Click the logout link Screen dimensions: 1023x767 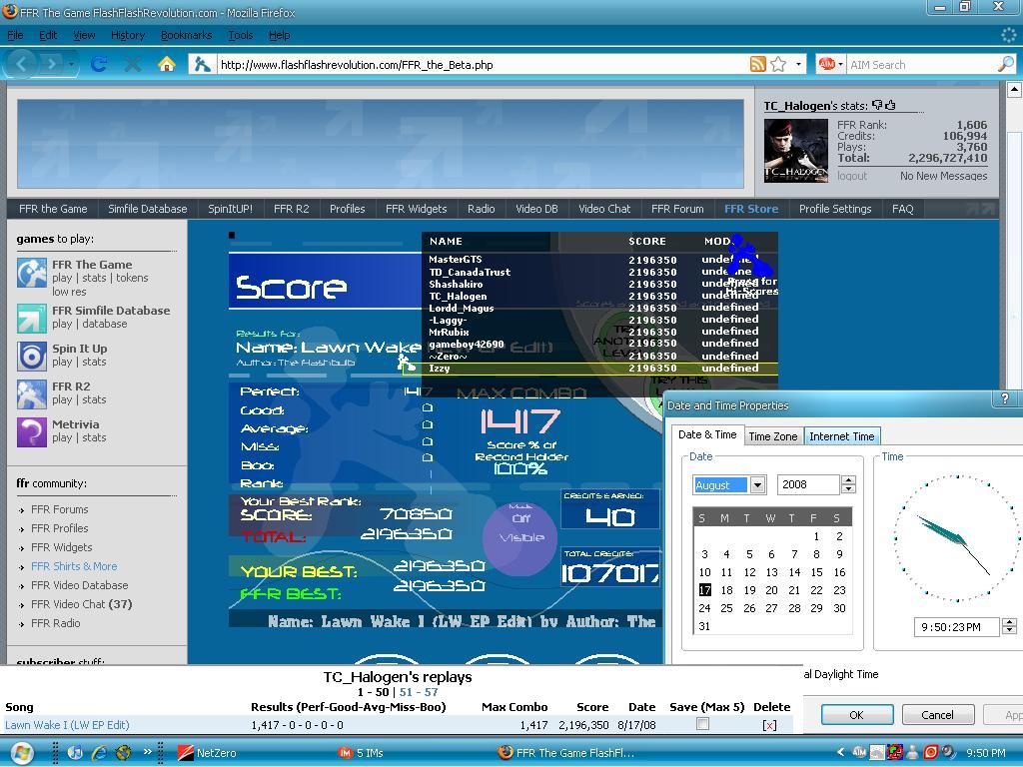(852, 176)
